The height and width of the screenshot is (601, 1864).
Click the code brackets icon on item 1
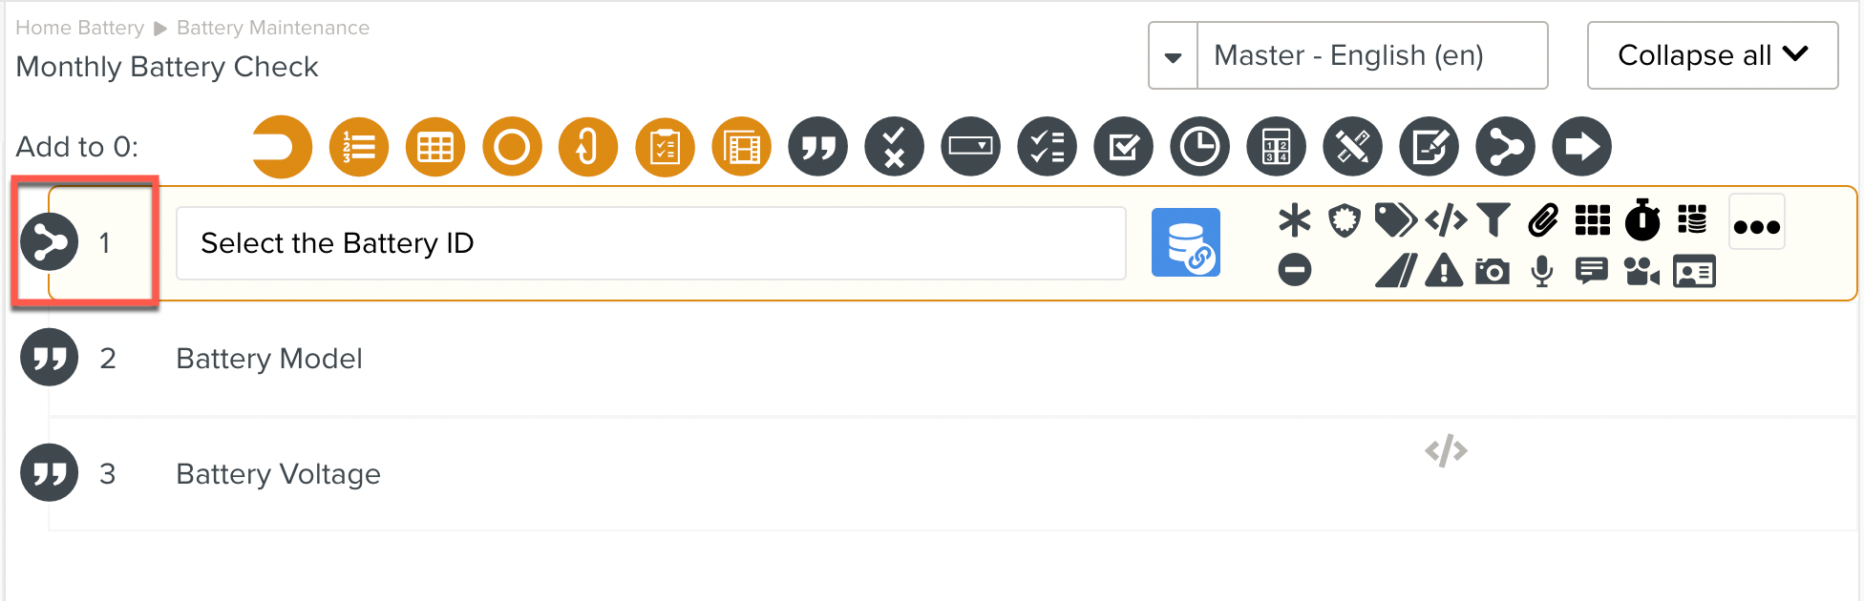coord(1446,220)
